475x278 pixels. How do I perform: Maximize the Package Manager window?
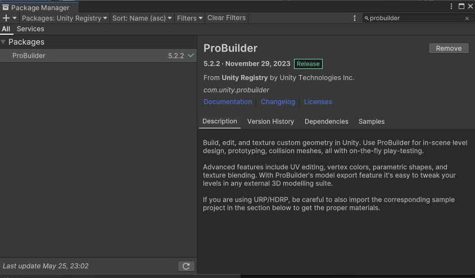tap(462, 6)
